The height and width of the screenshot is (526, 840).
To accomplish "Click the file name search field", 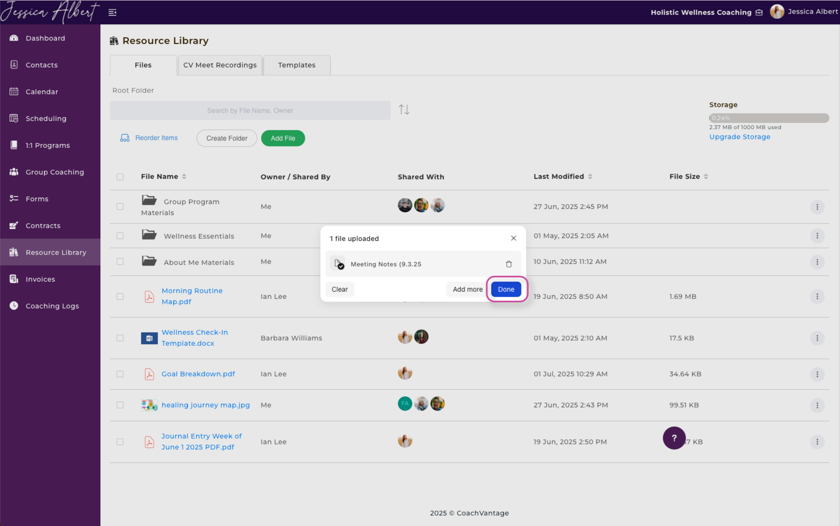I will pos(250,110).
